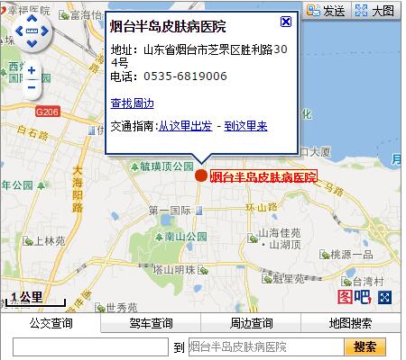Viewport: 406px width, 360px height.
Task: Close the hospital info popup
Action: pyautogui.click(x=286, y=22)
